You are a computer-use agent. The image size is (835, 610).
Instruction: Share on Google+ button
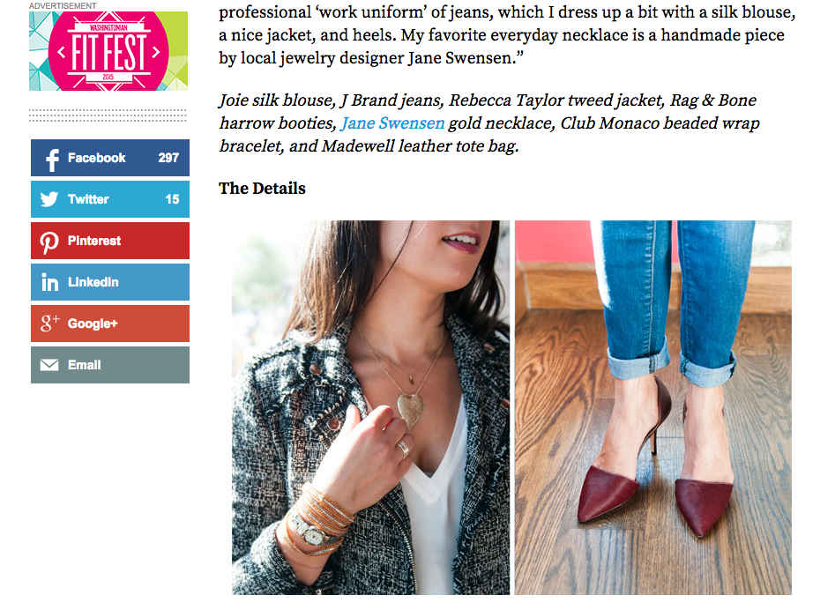click(110, 324)
